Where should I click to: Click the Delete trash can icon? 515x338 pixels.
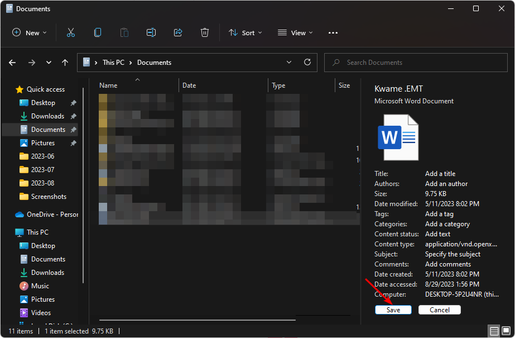(x=205, y=33)
